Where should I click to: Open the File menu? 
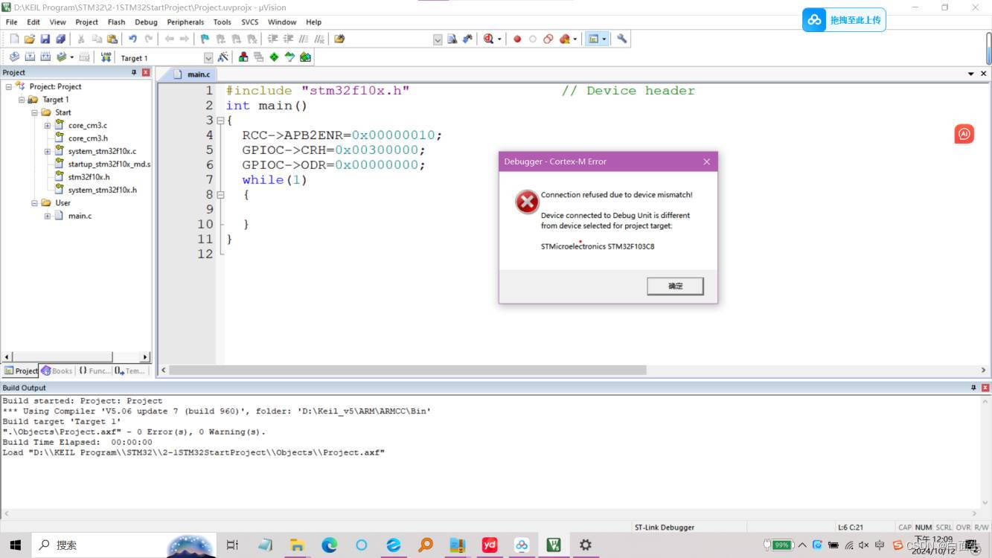(12, 22)
